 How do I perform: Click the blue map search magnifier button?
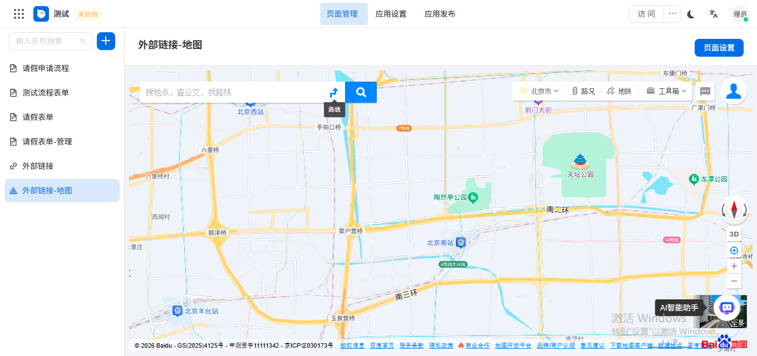click(x=361, y=92)
